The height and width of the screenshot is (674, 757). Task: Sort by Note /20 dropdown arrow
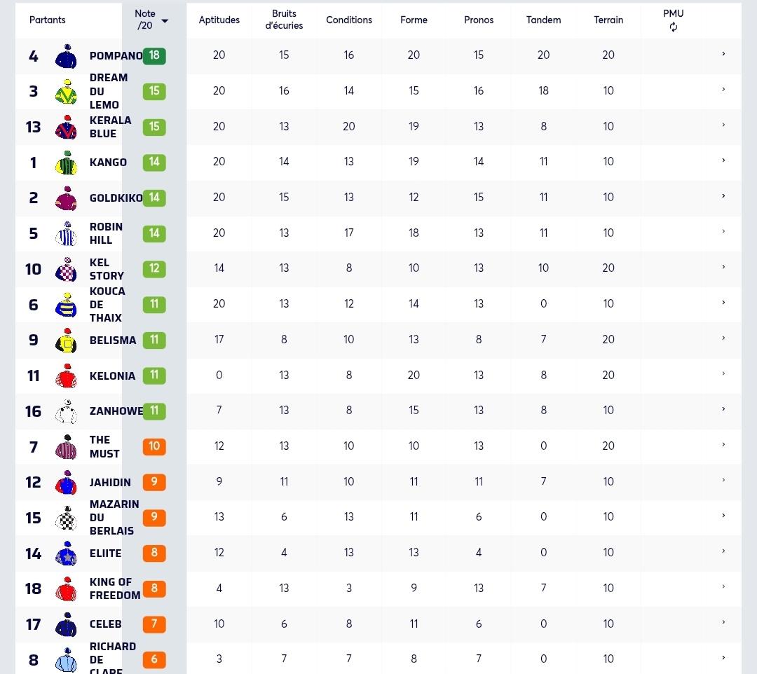click(x=165, y=21)
